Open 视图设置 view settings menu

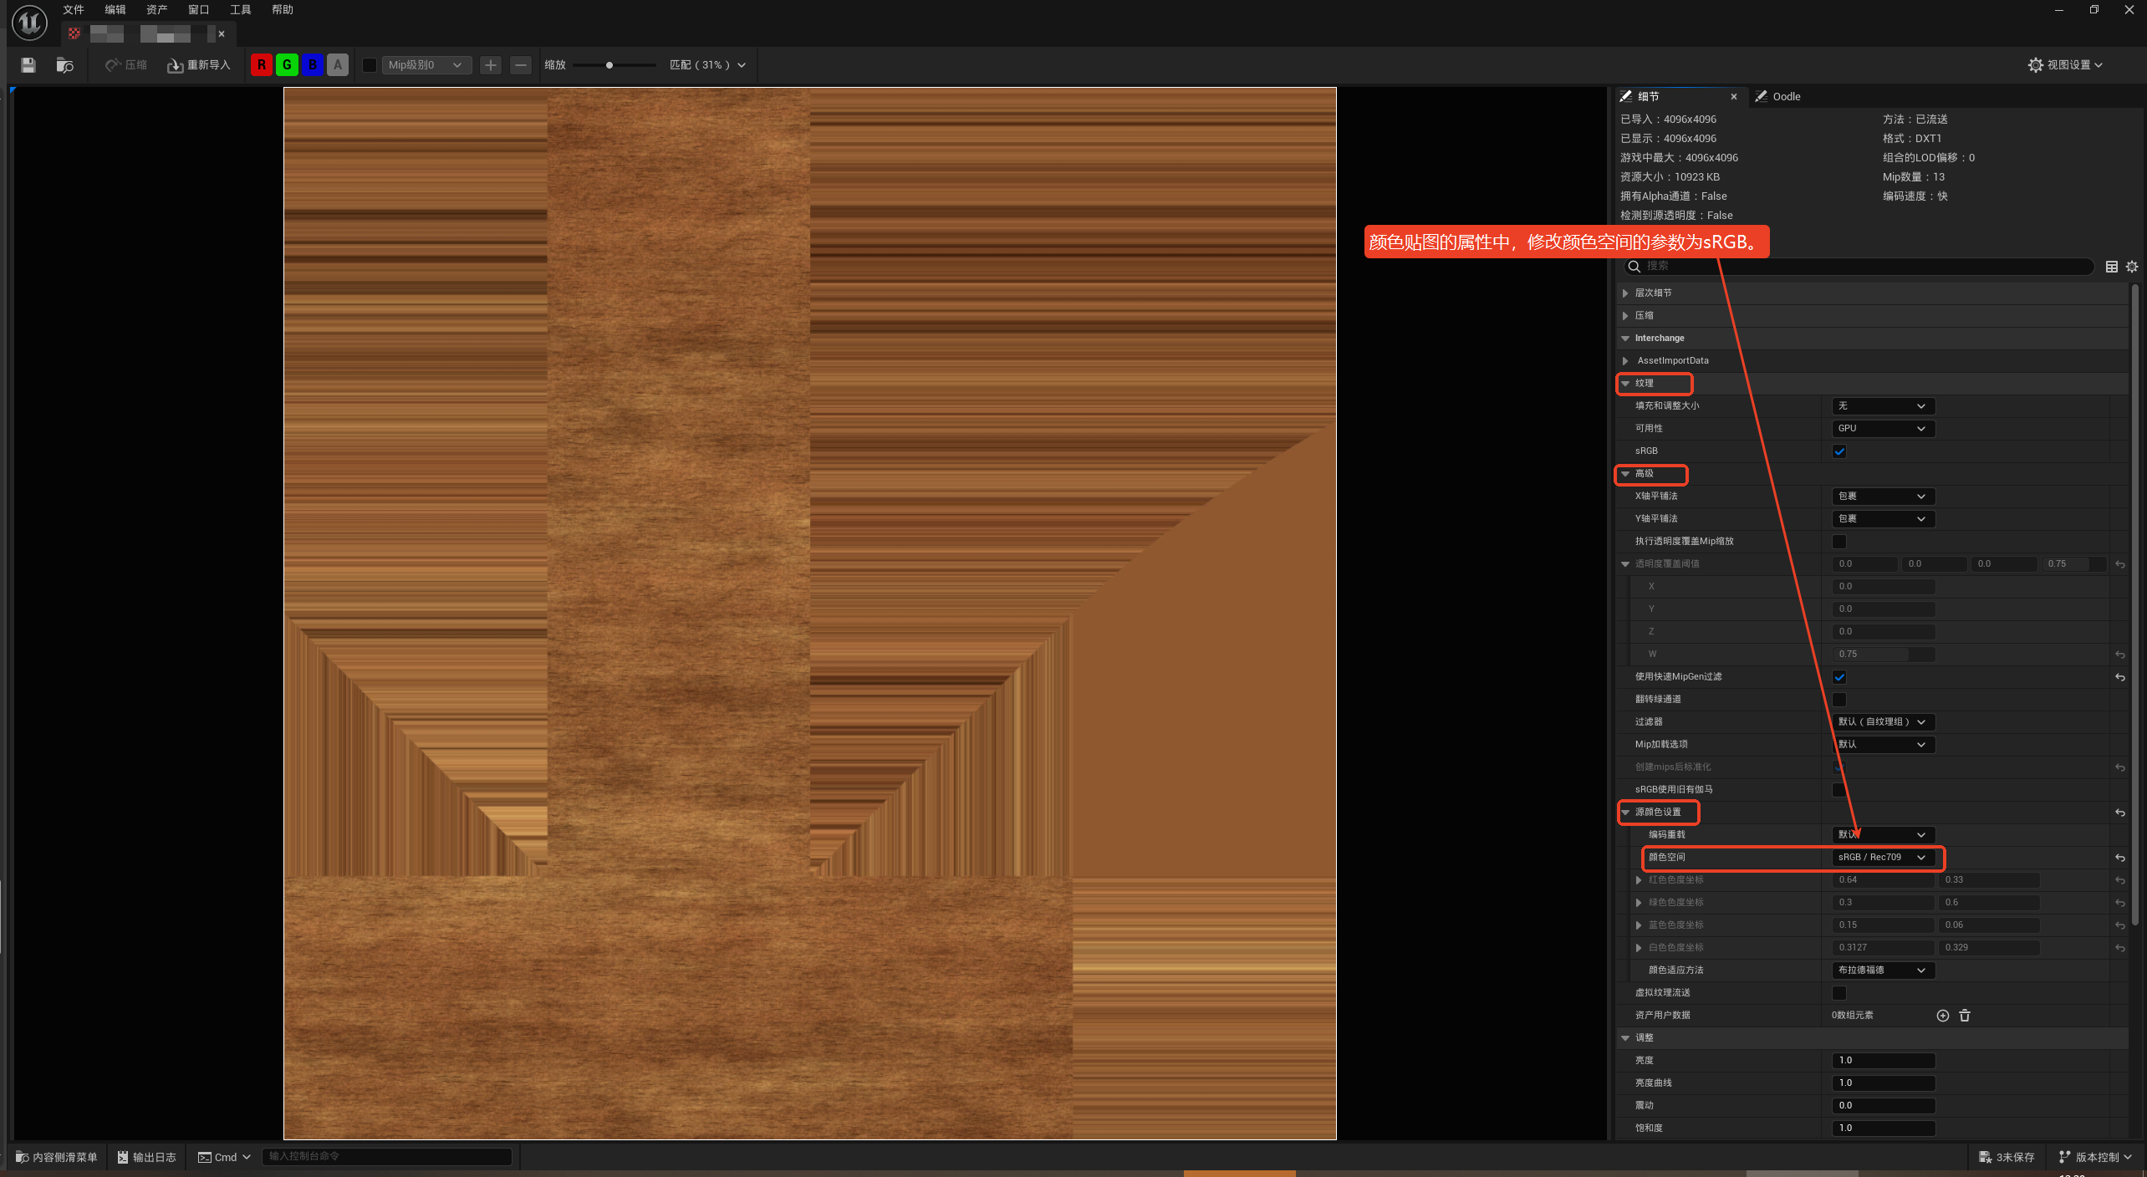tap(2065, 65)
